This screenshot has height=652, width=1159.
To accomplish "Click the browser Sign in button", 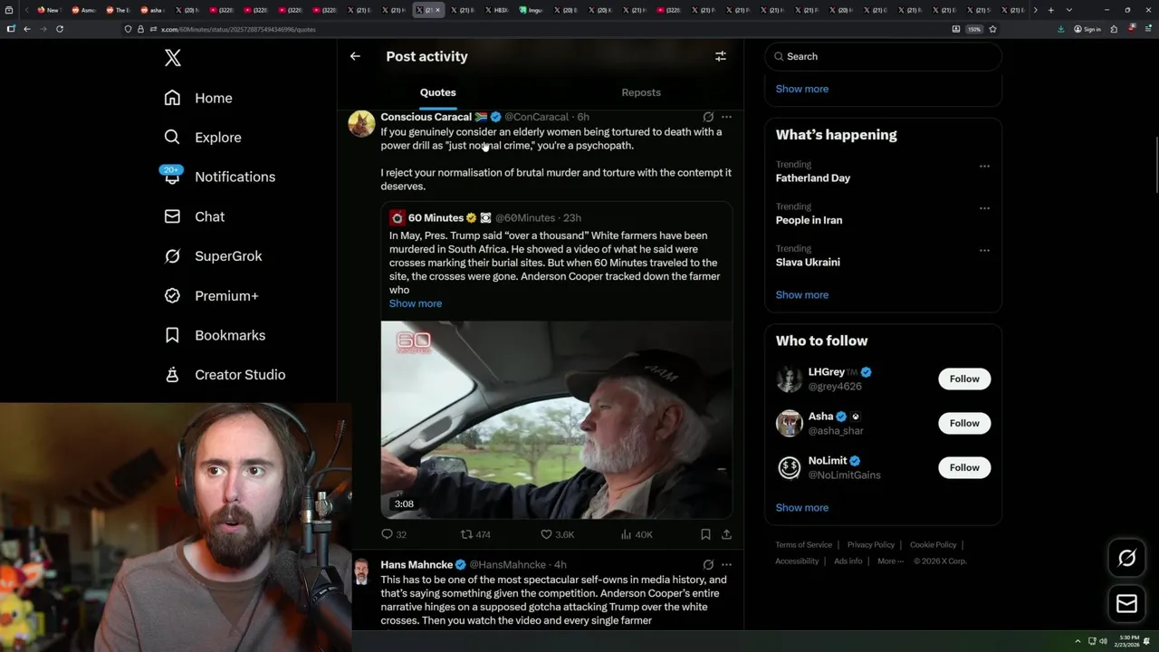I will pos(1087,29).
